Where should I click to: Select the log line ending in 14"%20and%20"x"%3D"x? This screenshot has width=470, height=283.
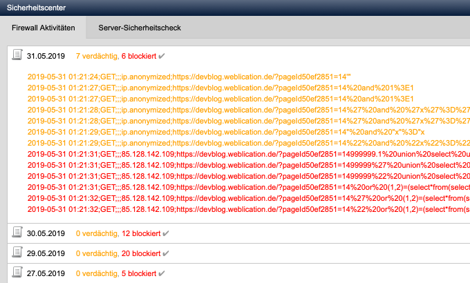coord(226,132)
